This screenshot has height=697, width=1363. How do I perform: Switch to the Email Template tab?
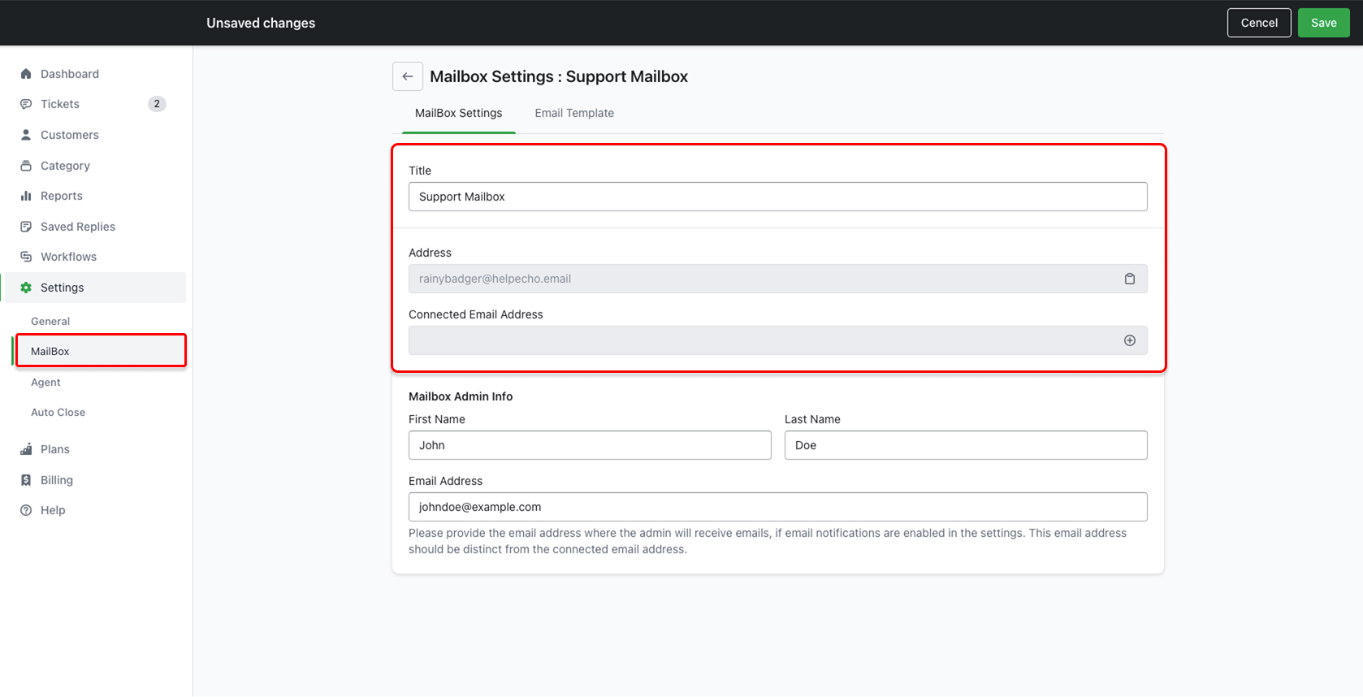coord(573,113)
